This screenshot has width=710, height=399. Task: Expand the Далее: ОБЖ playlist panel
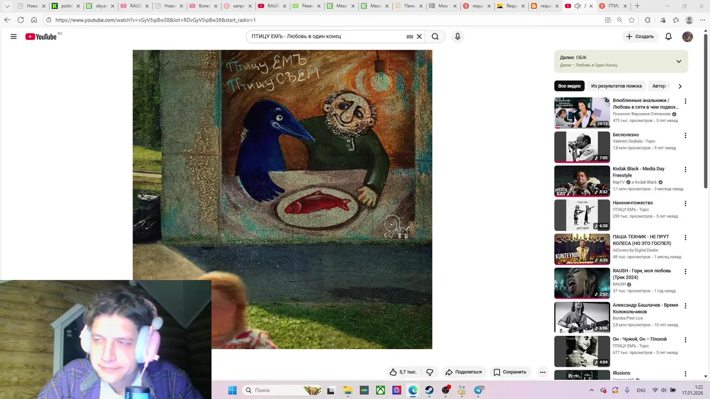tap(678, 62)
